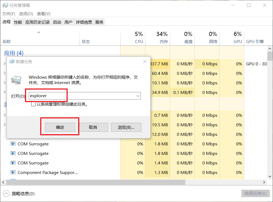Click the explorer text input field
The height and width of the screenshot is (202, 273).
pos(81,96)
